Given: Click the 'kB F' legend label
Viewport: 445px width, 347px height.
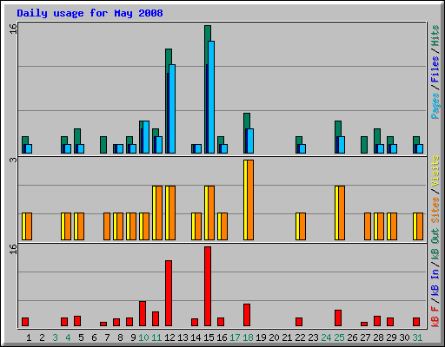Looking at the screenshot, I should [435, 317].
